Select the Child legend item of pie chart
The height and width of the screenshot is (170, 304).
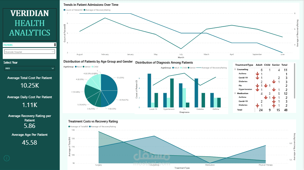pyautogui.click(x=96, y=67)
